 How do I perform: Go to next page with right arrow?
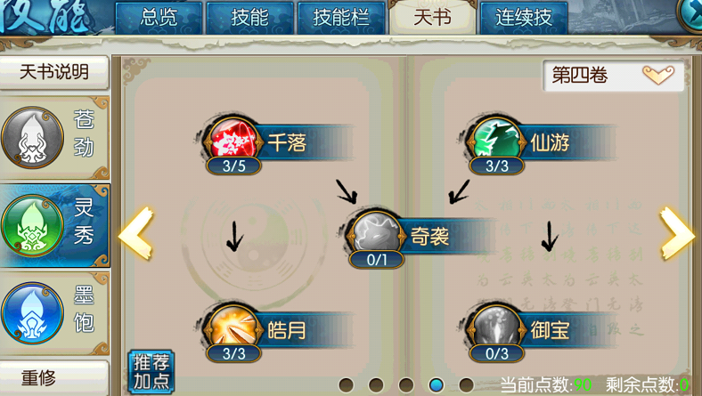click(x=677, y=232)
